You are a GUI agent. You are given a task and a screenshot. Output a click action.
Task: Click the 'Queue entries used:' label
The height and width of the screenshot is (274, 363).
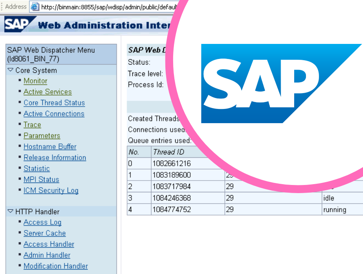(x=160, y=141)
